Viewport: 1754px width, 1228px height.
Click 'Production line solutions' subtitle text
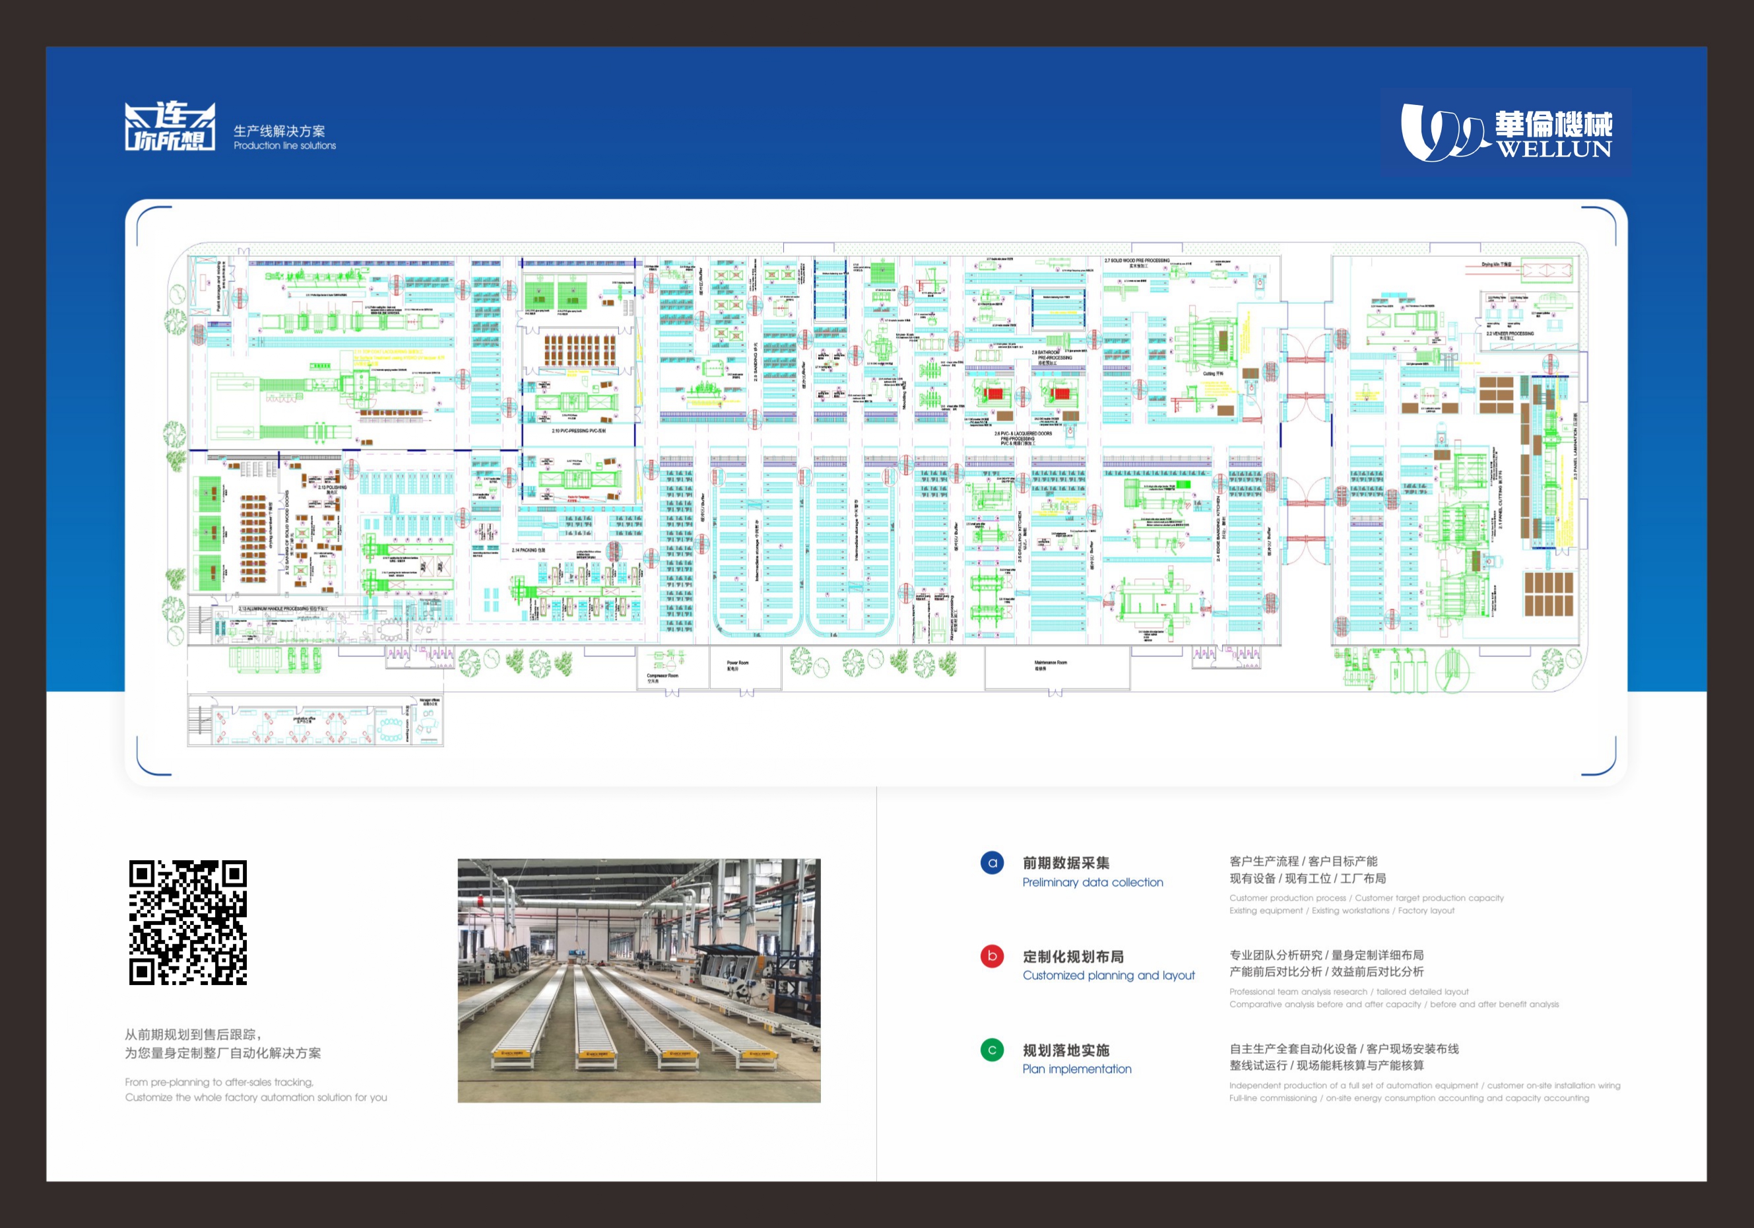coord(284,146)
